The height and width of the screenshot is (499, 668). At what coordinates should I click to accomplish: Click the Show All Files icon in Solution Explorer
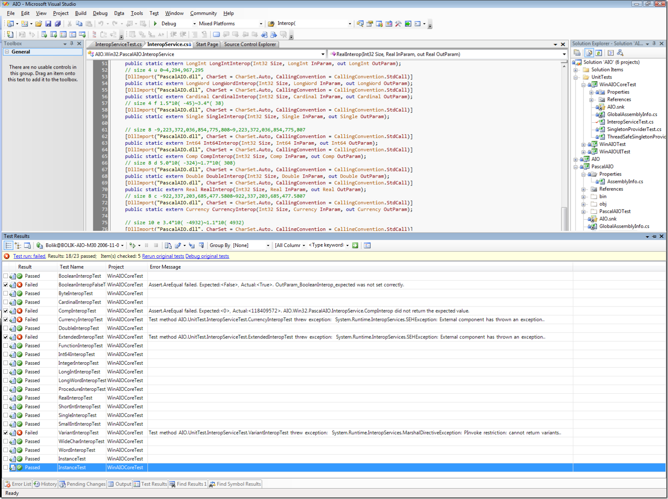point(589,53)
